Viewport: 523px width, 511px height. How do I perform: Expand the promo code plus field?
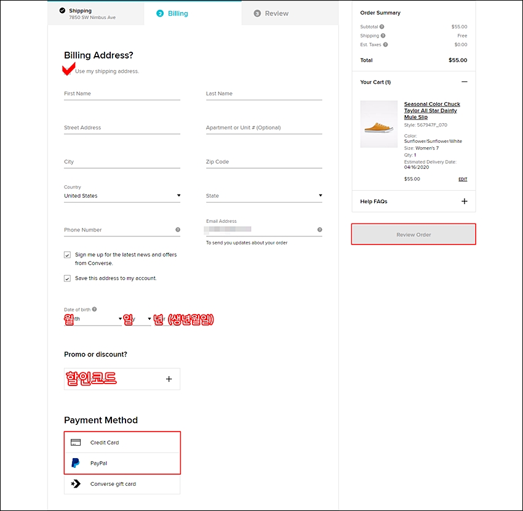click(122, 379)
